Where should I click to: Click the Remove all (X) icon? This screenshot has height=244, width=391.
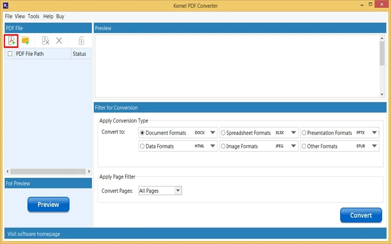pos(59,41)
